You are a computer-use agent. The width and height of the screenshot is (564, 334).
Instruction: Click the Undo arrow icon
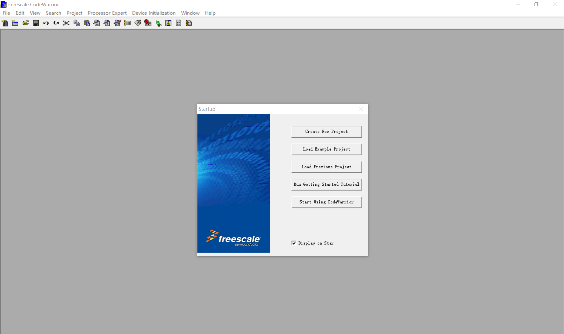tap(46, 23)
